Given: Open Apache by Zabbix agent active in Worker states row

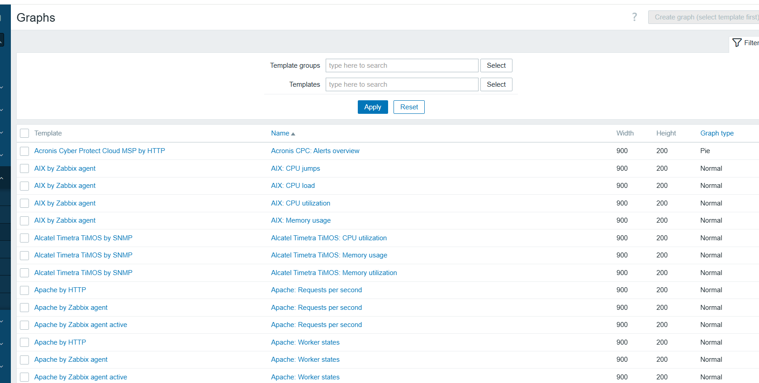Looking at the screenshot, I should coord(81,377).
